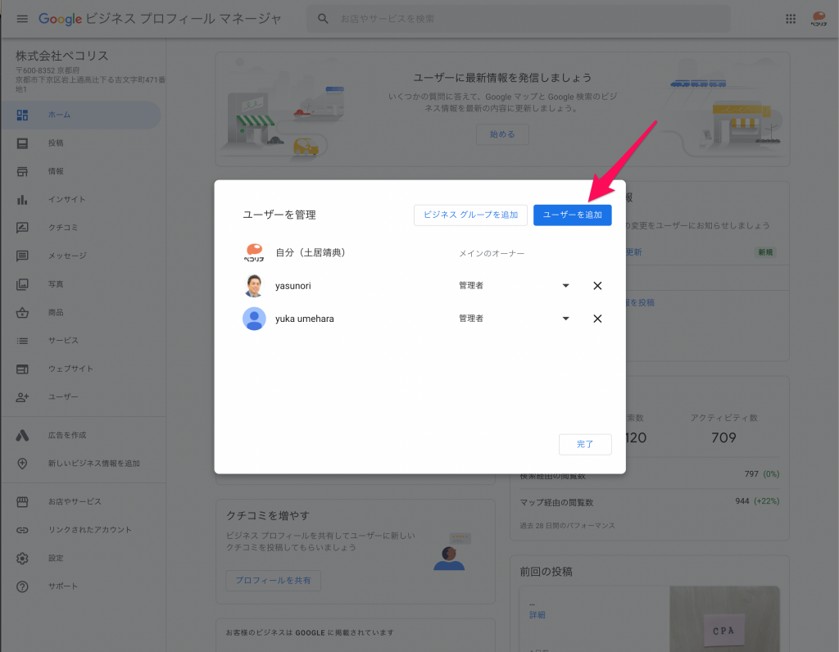Viewport: 839px width, 652px height.
Task: Click the Website sidebar icon
Action: coord(22,369)
